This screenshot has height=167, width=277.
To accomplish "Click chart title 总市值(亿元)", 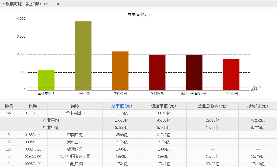I will (138, 14).
